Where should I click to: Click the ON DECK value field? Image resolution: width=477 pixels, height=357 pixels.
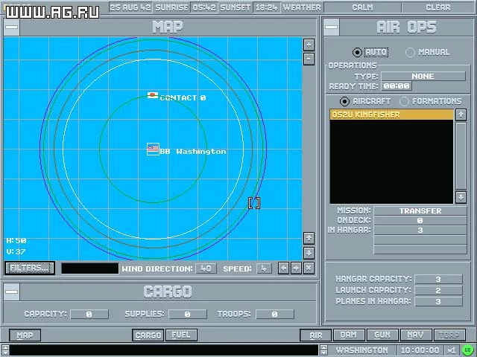(x=420, y=220)
